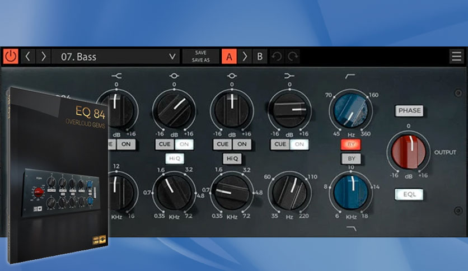Click the OVERLOUD GEMS text on the box
The width and height of the screenshot is (468, 271).
[x=85, y=123]
